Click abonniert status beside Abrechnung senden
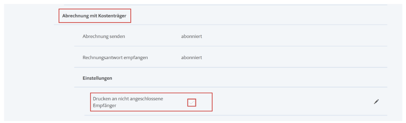Viewport: 406px width, 123px height. click(191, 36)
